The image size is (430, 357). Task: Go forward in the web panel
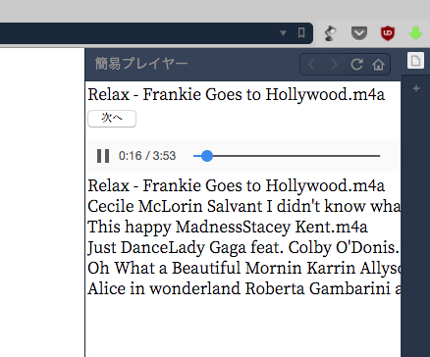click(x=334, y=65)
